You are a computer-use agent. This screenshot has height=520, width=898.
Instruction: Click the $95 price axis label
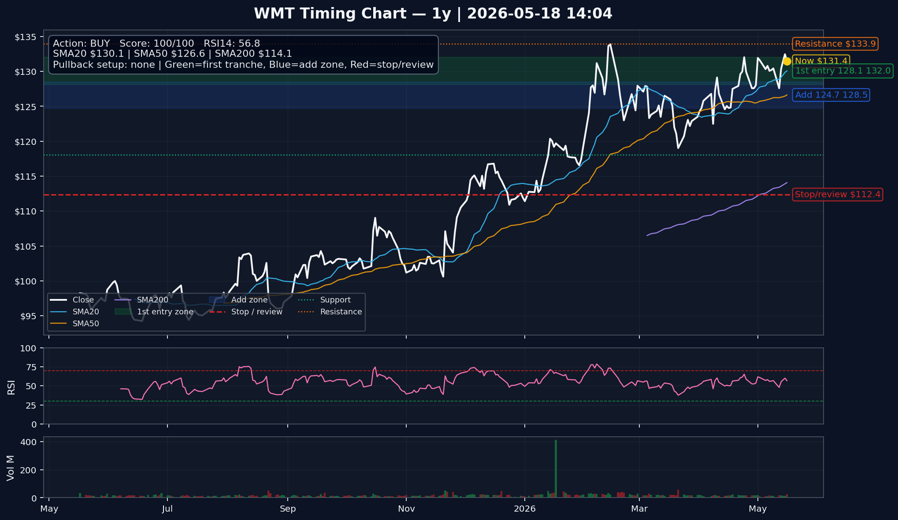[x=29, y=316]
